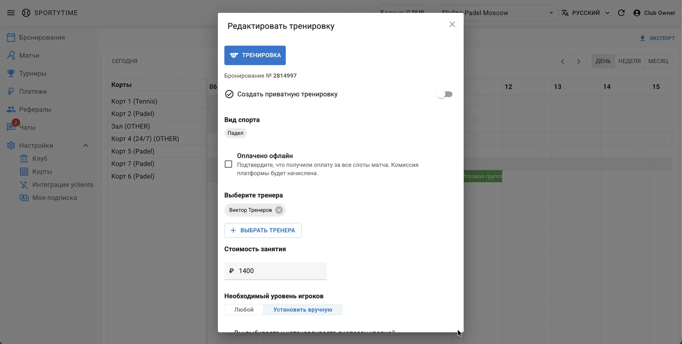Click the refresh icon in header
The width and height of the screenshot is (682, 344).
click(x=621, y=13)
